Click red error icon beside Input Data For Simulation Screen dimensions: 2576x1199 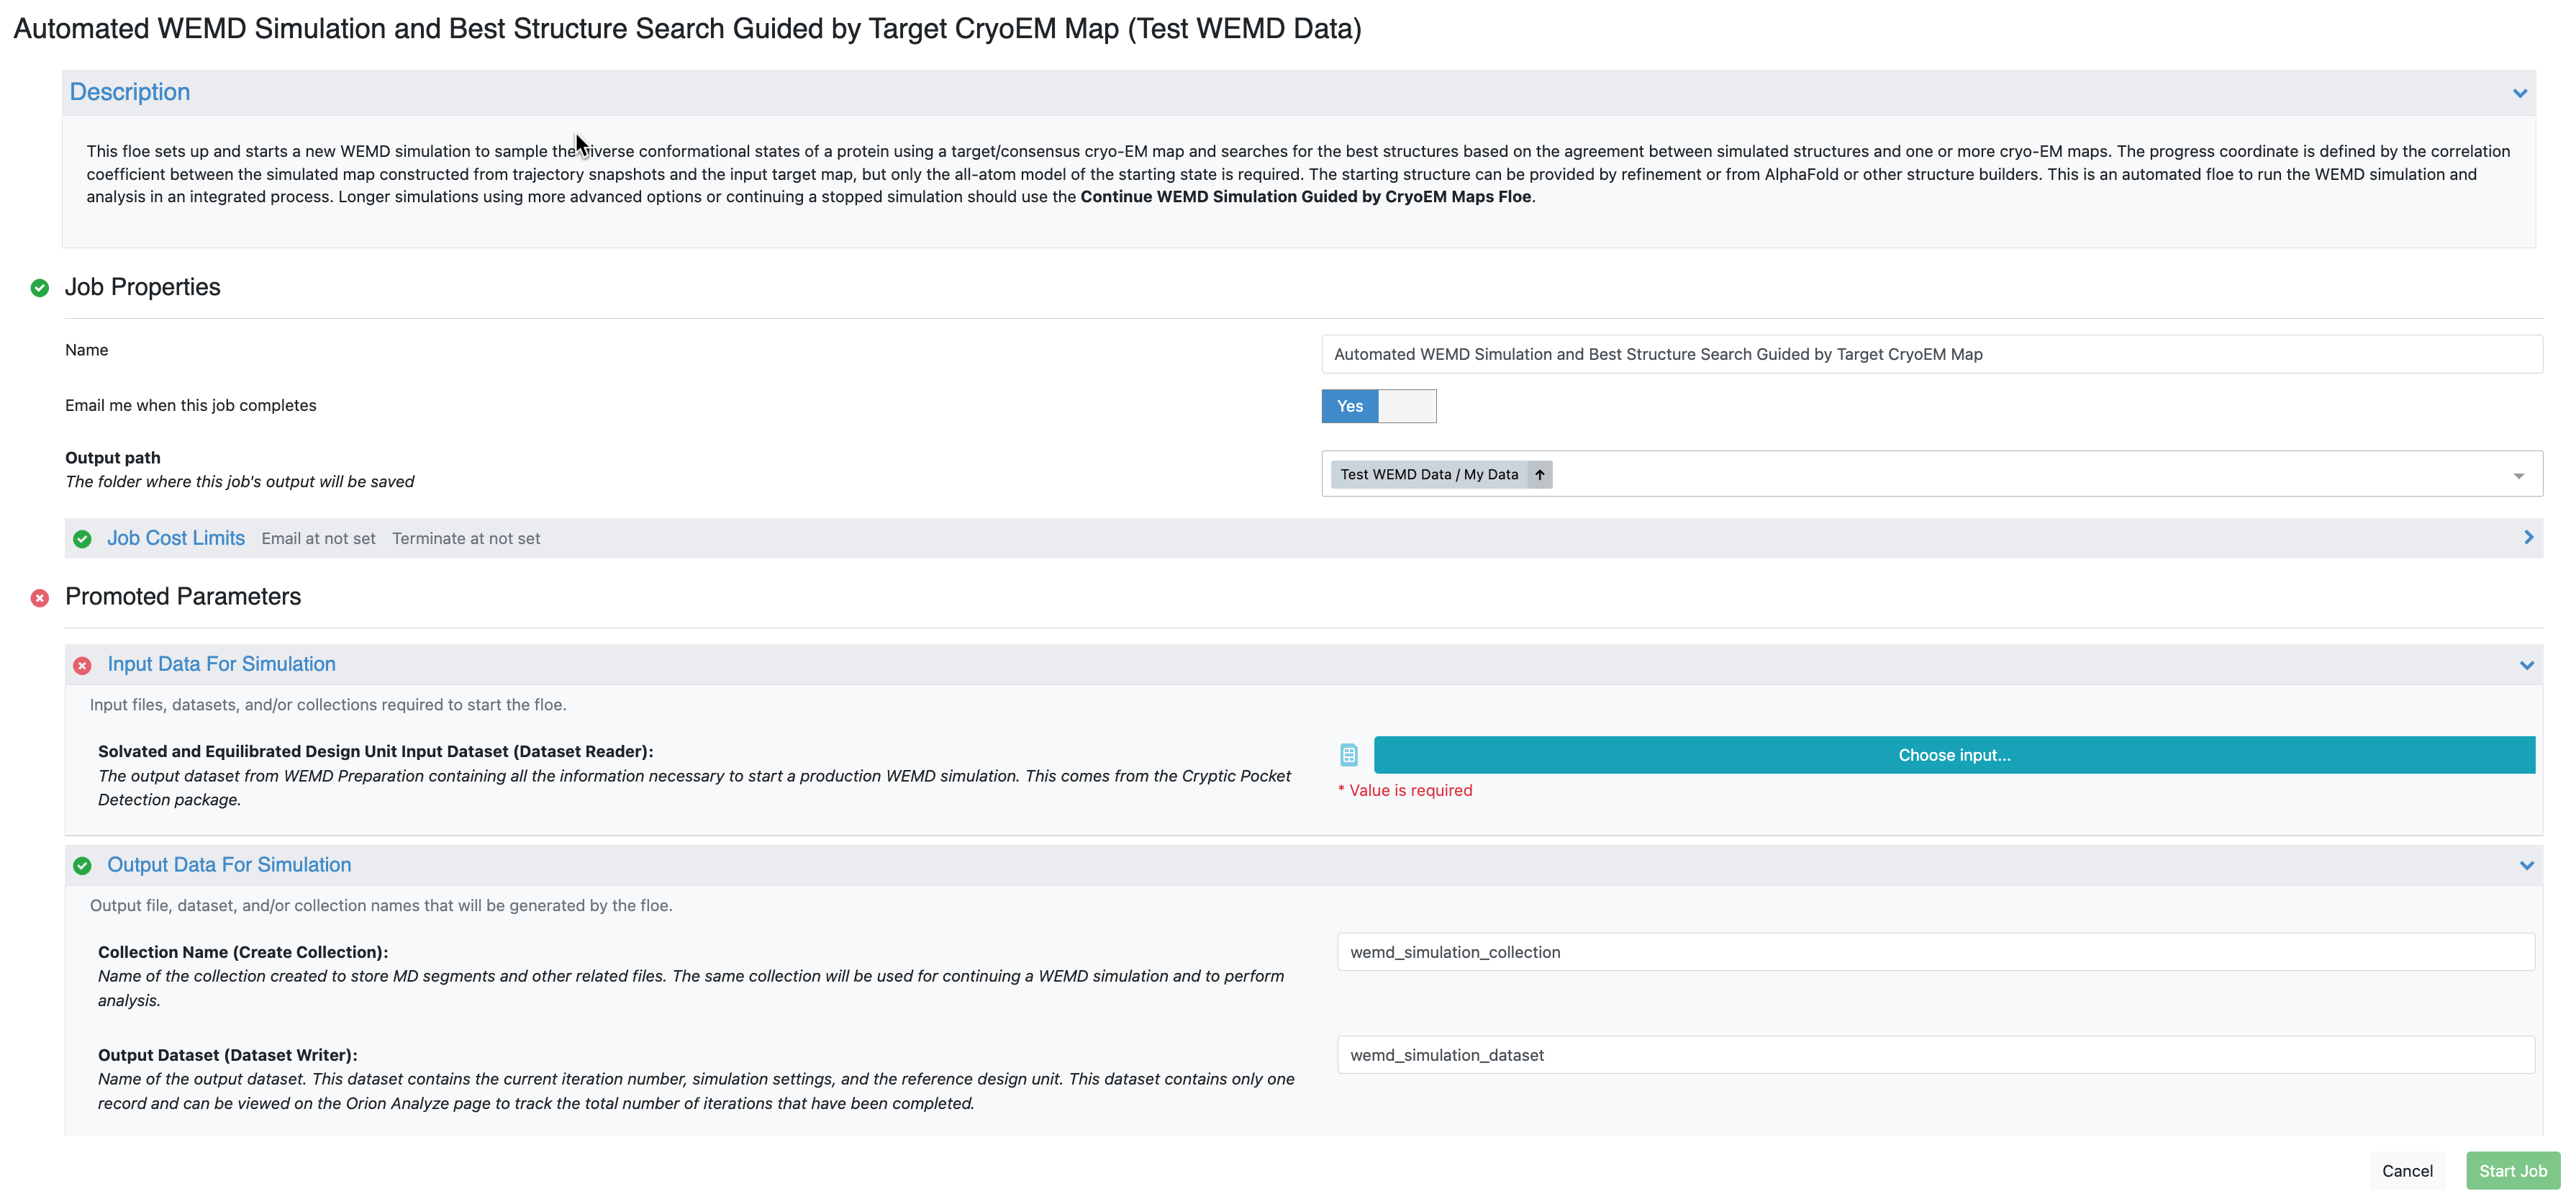[82, 665]
